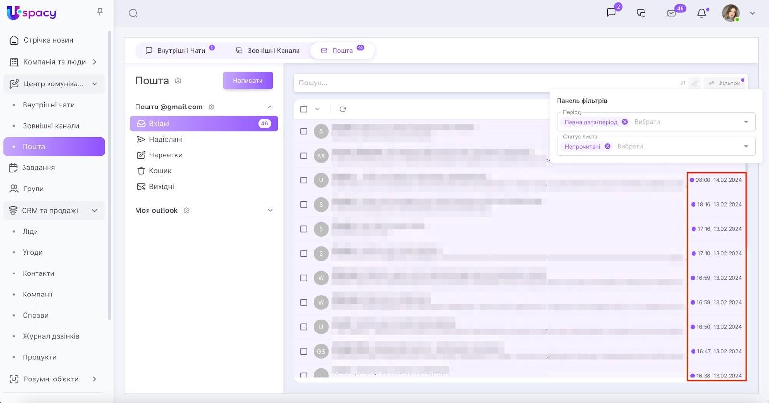This screenshot has height=403, width=769.
Task: Refresh the inbox message list
Action: pos(343,109)
